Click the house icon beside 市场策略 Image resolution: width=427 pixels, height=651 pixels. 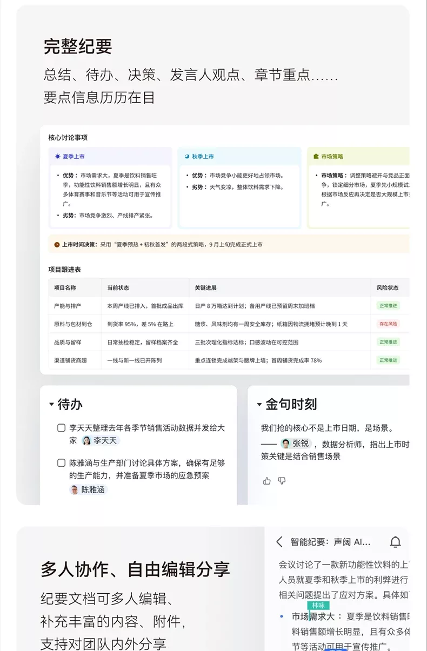point(316,157)
